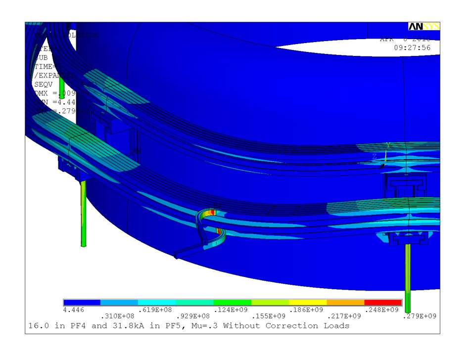Click the plot title about PF4 and PF5
Screen dimensions: 475x356
pos(189,326)
